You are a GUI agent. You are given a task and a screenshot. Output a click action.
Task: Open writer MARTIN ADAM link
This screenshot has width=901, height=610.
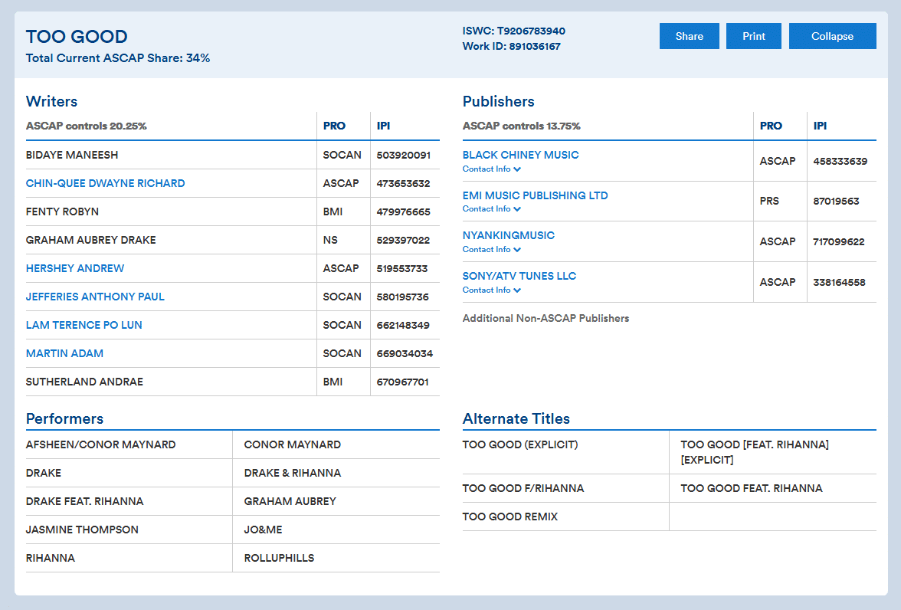coord(64,353)
